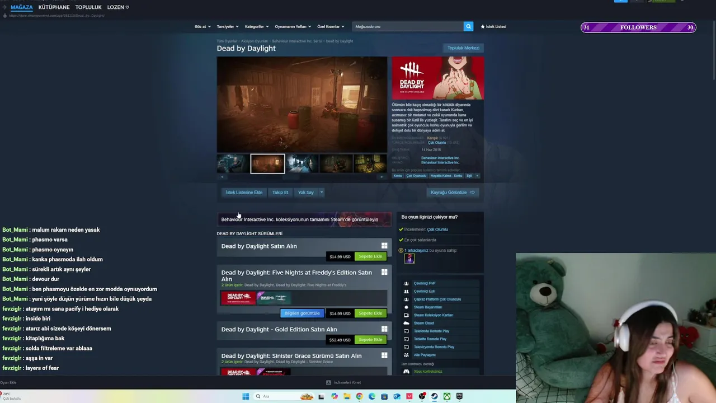Add Gold Edition to cart
This screenshot has height=403, width=716.
pos(370,340)
